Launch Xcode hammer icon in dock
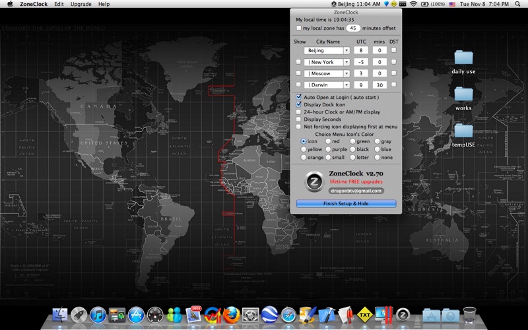528x330 pixels. pos(327,315)
